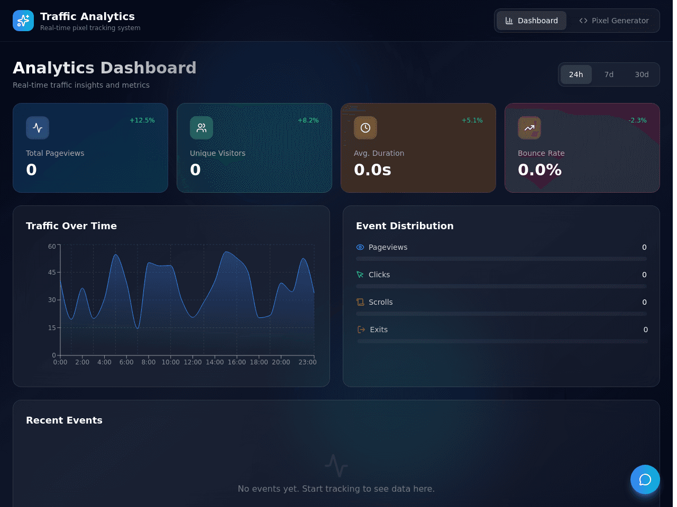677x507 pixels.
Task: Click the Avg. Duration label
Action: tap(379, 153)
